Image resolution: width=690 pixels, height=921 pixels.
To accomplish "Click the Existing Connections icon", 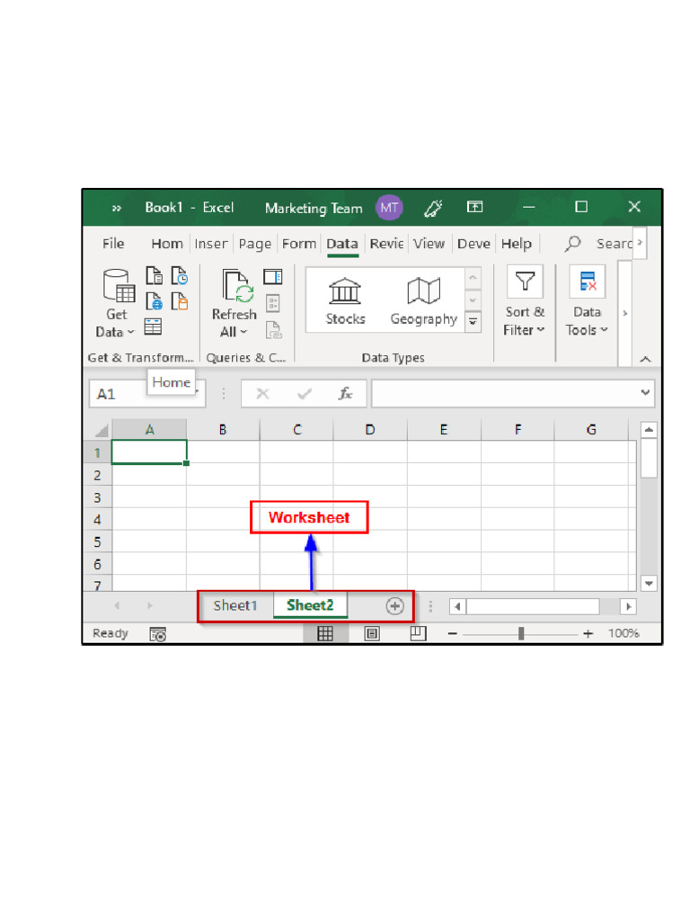I will 180,301.
